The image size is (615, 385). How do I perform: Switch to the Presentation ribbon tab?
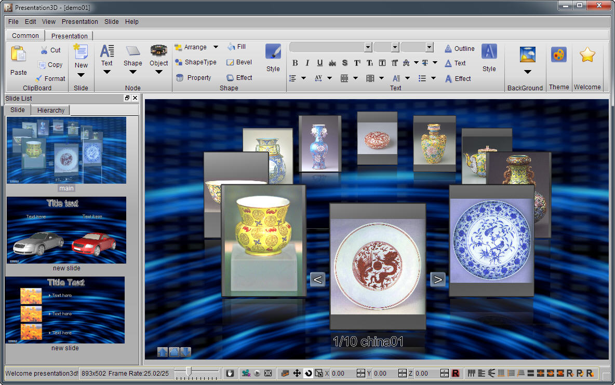tap(70, 36)
